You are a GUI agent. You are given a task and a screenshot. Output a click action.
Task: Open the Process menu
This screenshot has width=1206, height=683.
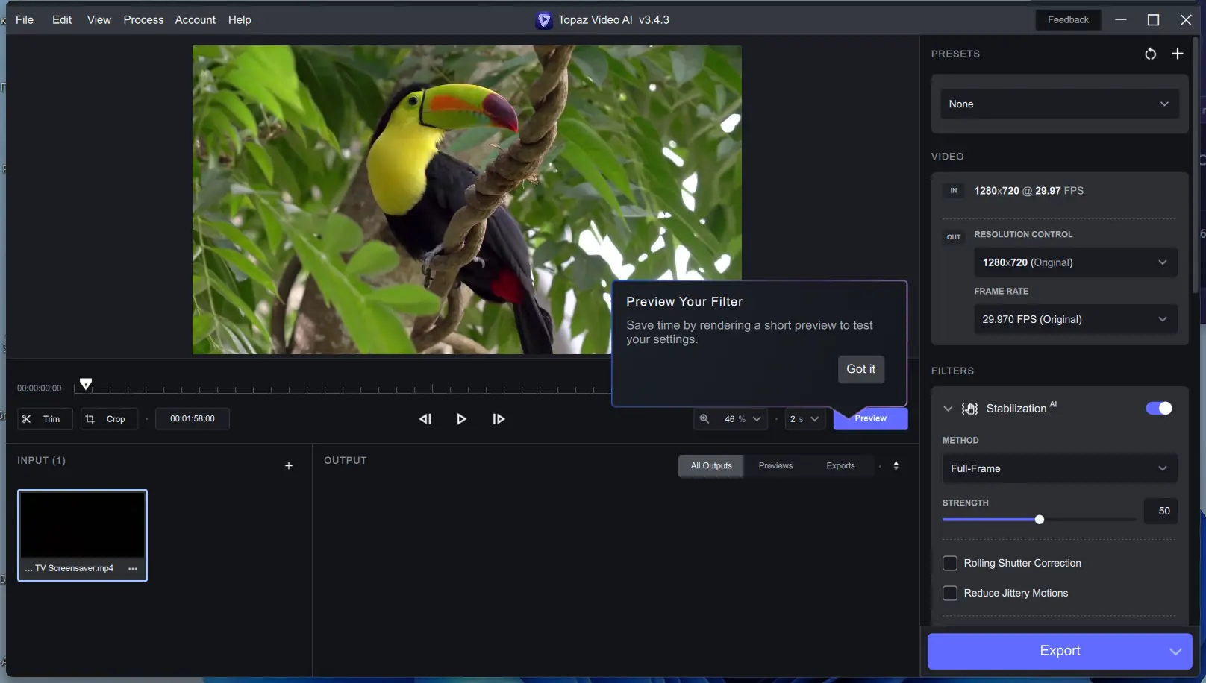(143, 20)
